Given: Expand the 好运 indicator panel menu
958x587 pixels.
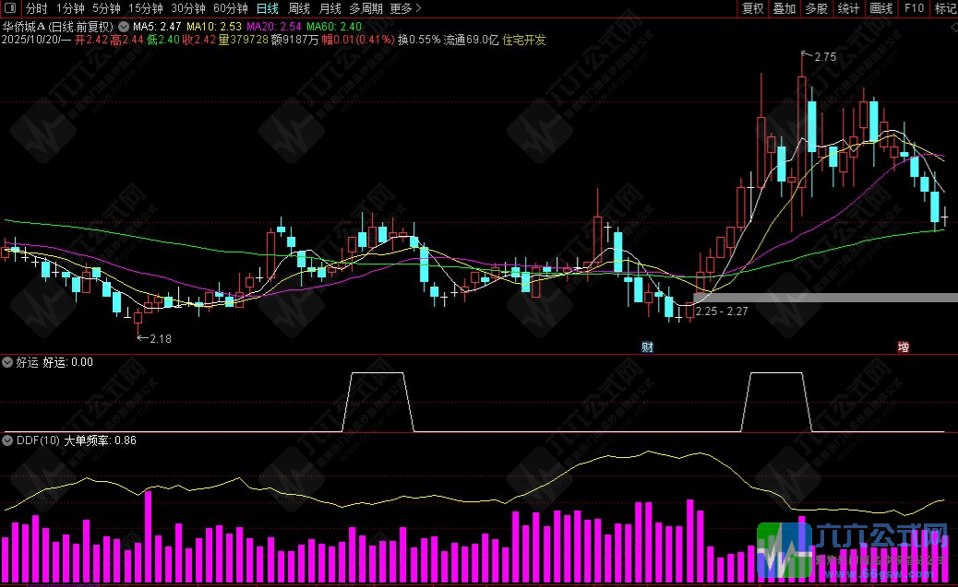Looking at the screenshot, I should 8,362.
